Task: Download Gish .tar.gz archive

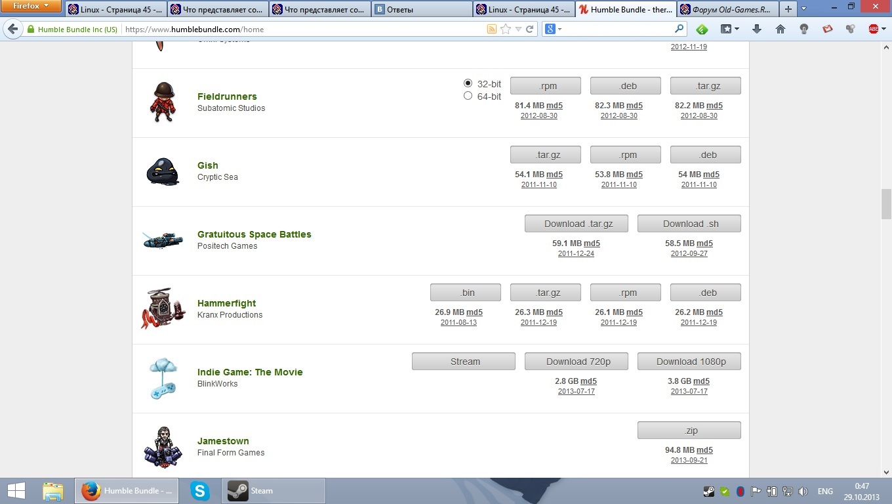Action: pos(546,155)
